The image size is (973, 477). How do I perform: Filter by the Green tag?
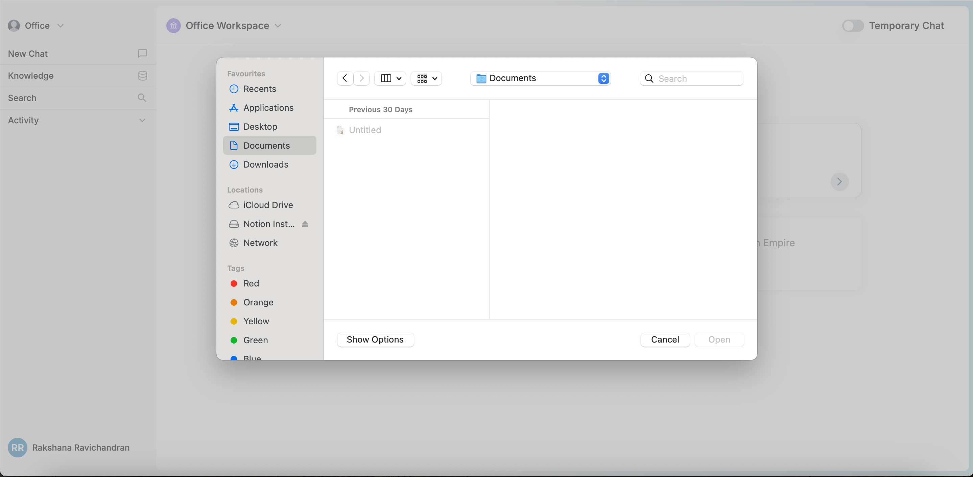[270, 340]
